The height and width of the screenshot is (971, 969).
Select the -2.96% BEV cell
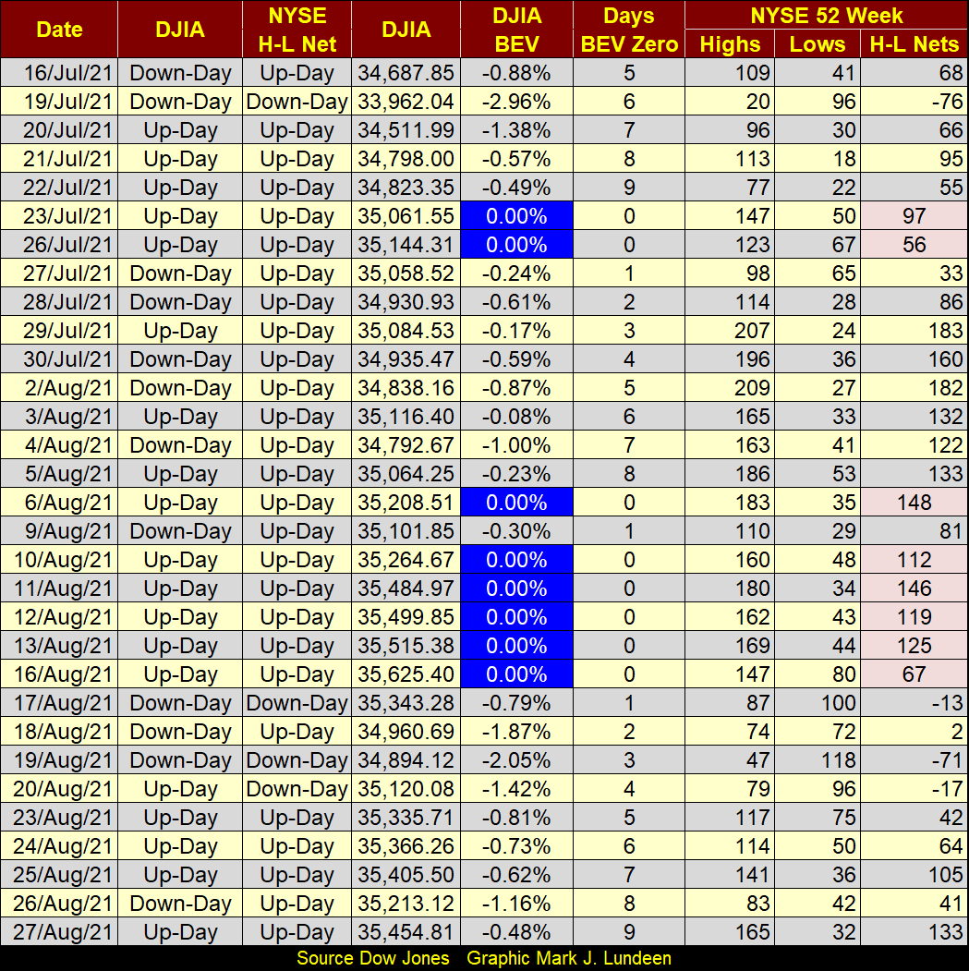(516, 102)
